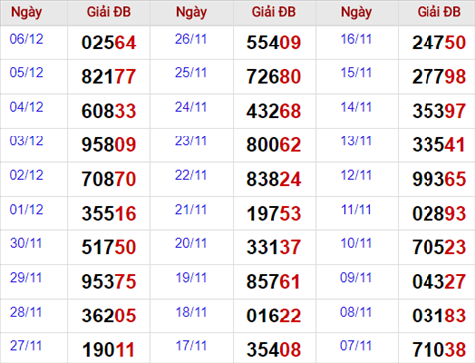Click the last Giải ĐB column header

click(x=438, y=12)
